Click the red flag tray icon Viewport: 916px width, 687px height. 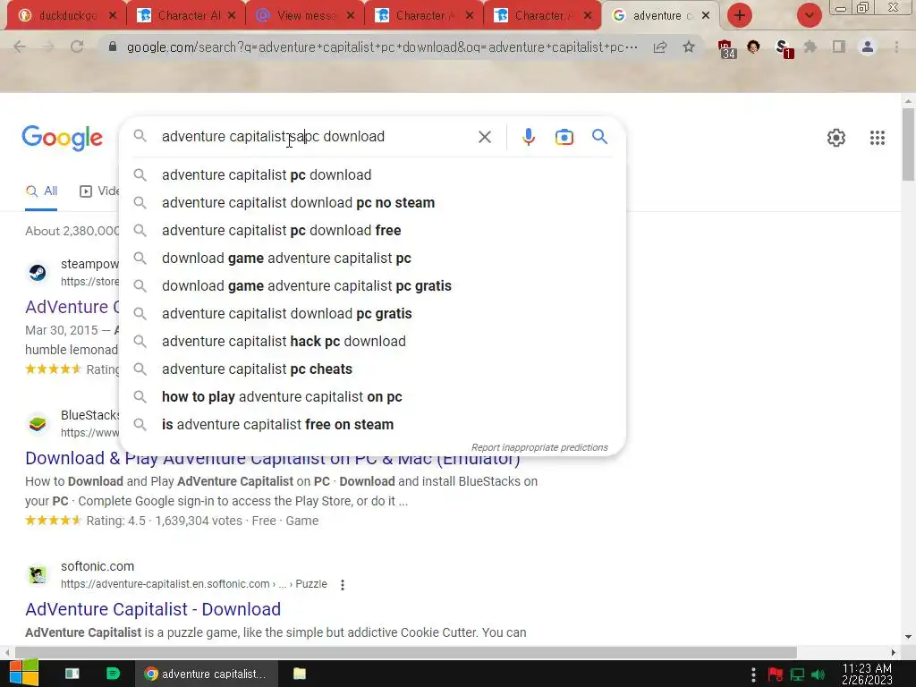pyautogui.click(x=776, y=674)
